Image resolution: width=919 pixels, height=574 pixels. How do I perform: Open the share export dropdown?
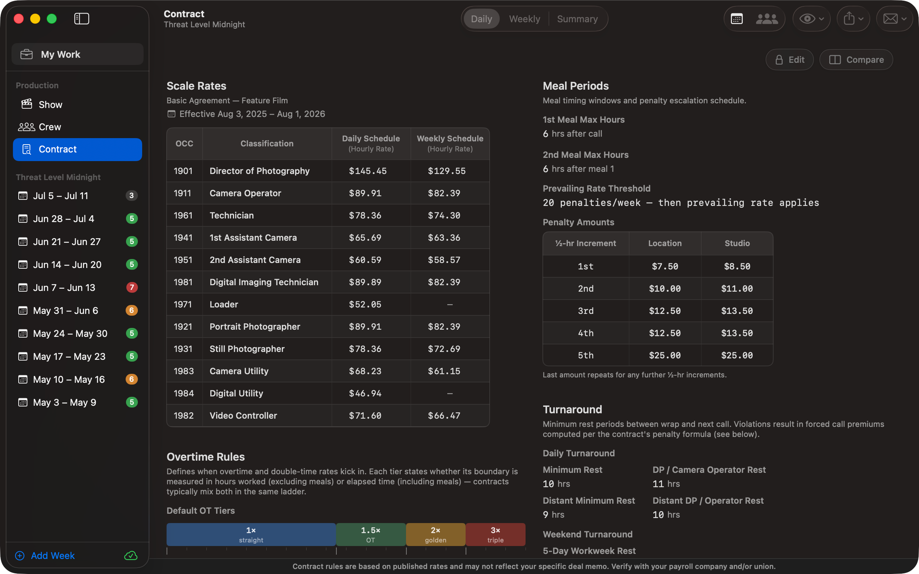pyautogui.click(x=853, y=19)
